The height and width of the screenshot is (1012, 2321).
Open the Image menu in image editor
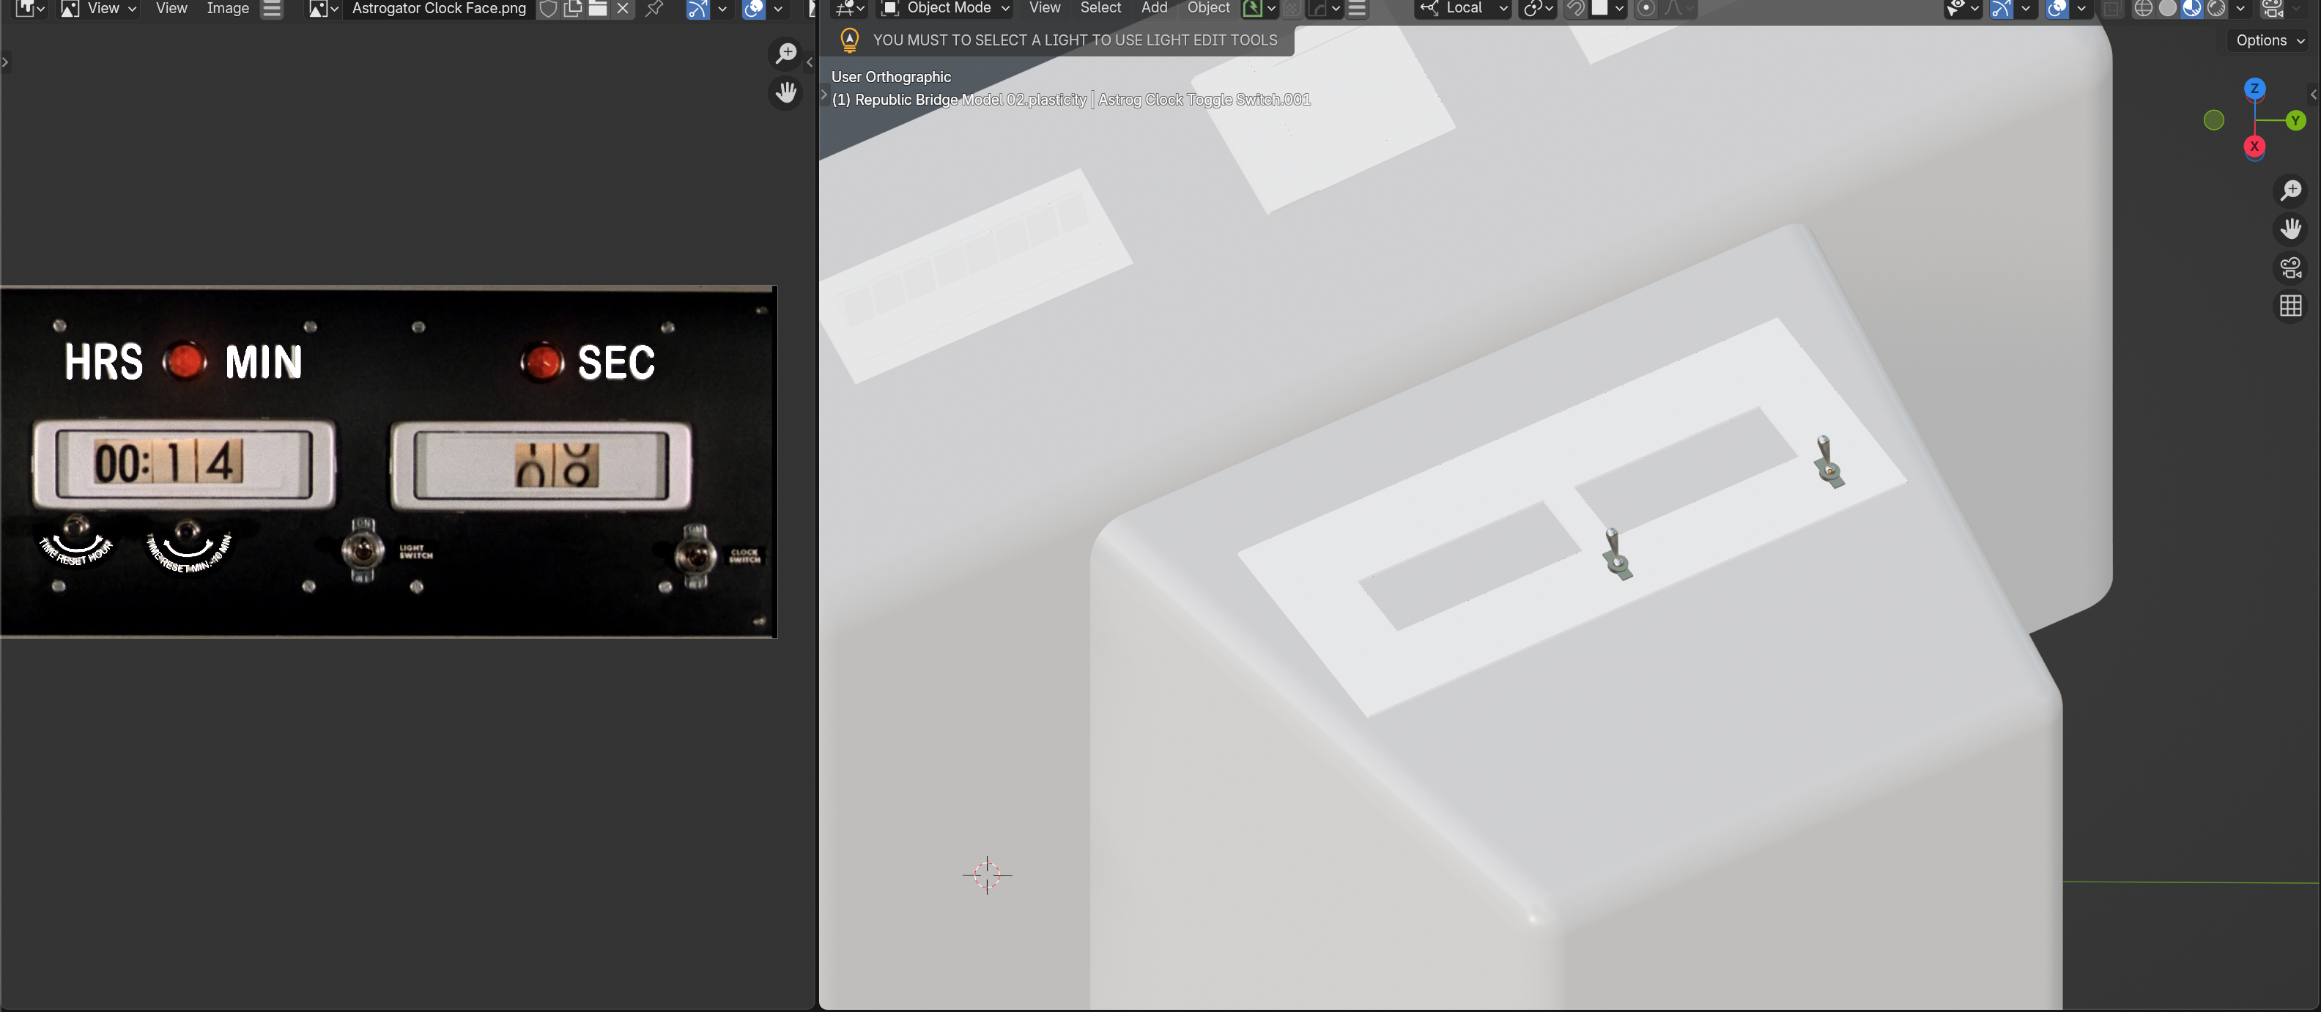point(227,8)
